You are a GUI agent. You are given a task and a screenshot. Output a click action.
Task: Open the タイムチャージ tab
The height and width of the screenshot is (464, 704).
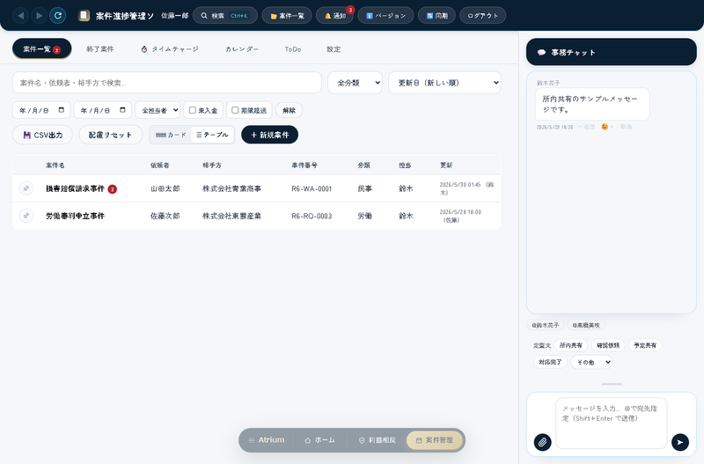click(x=170, y=49)
